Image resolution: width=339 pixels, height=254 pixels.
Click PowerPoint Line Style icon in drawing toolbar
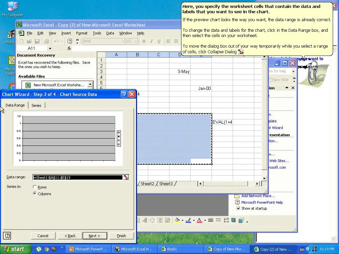pos(211,220)
